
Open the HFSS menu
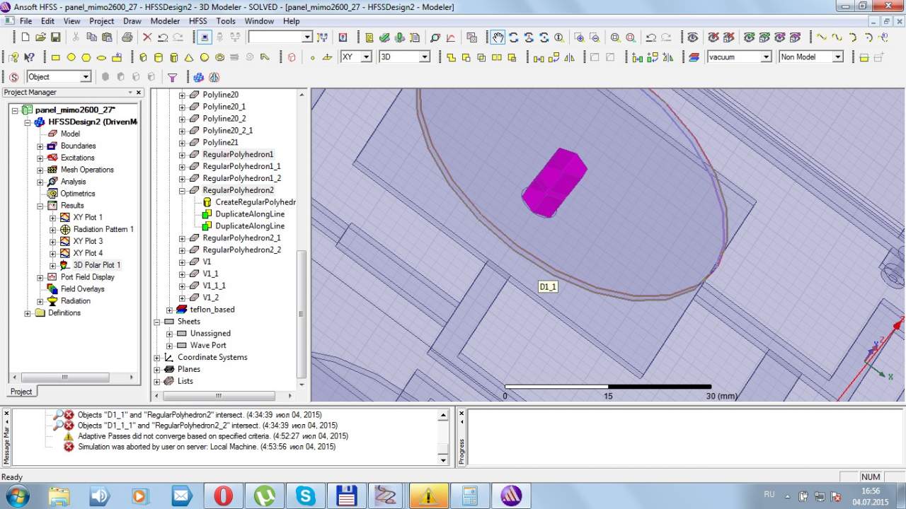pos(197,21)
